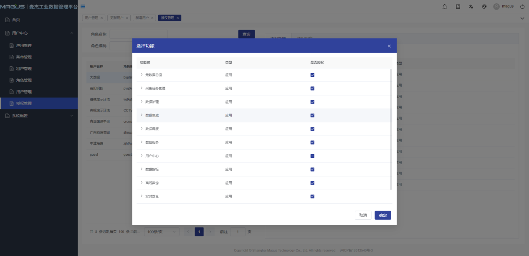
Task: Click the 角色名称 input field
Action: point(138,34)
